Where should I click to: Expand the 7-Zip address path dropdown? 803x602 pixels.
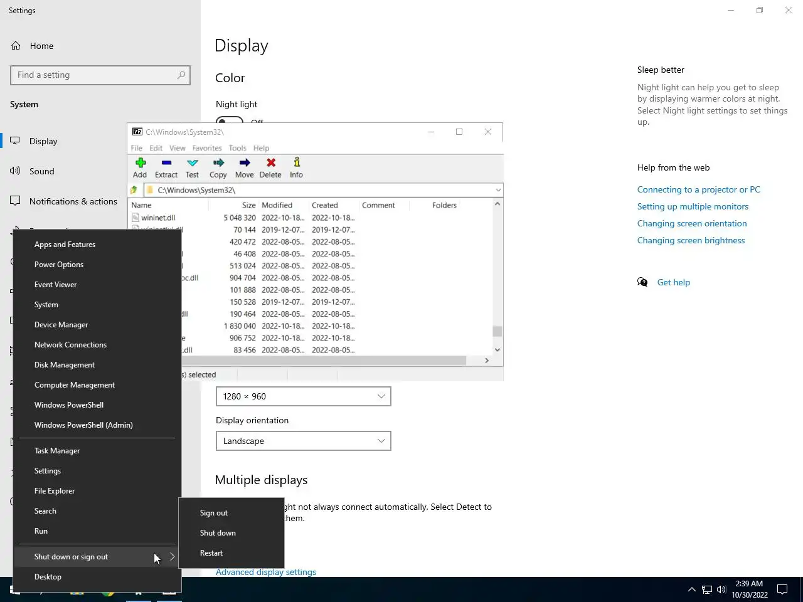click(498, 190)
